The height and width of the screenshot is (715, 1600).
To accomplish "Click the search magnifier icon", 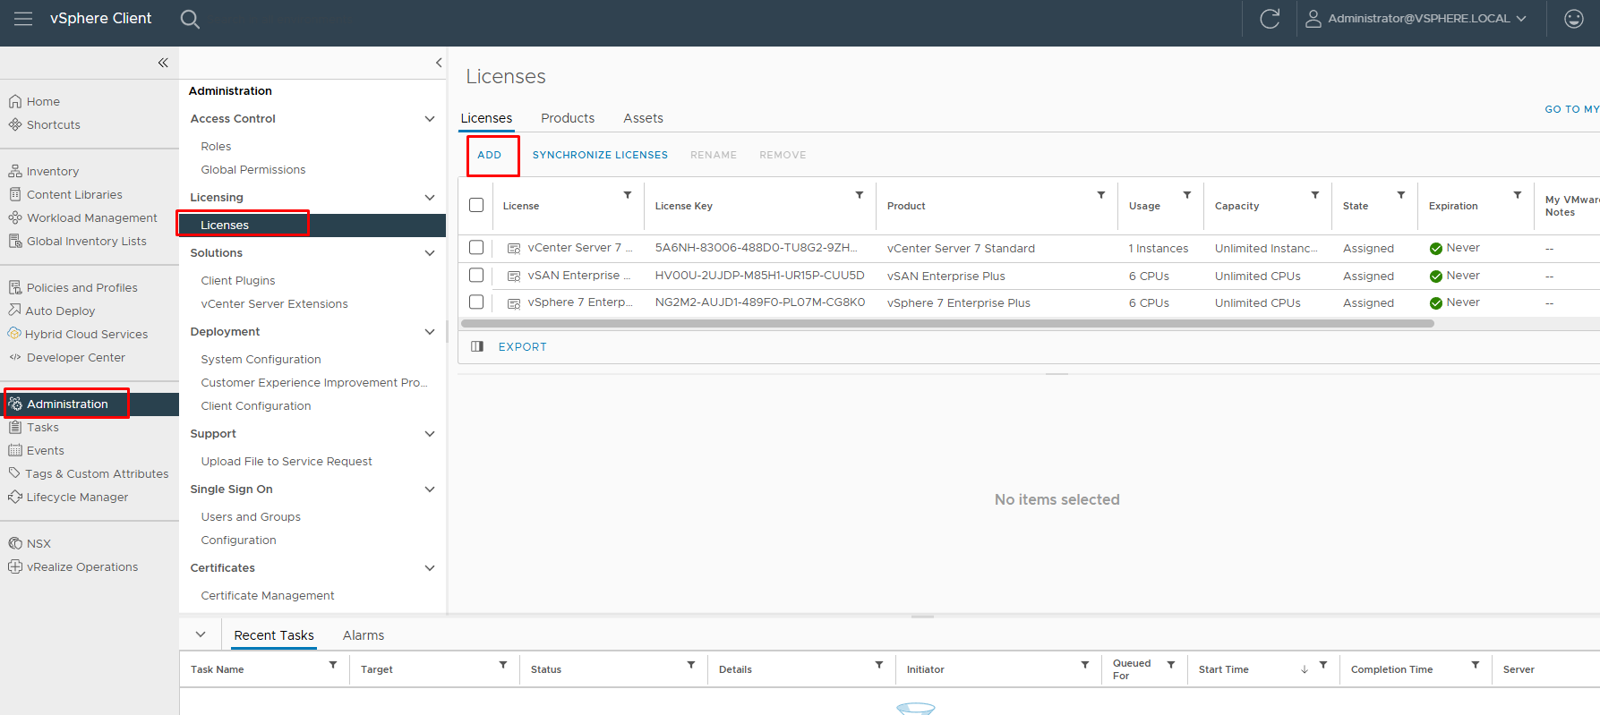I will click(x=190, y=19).
